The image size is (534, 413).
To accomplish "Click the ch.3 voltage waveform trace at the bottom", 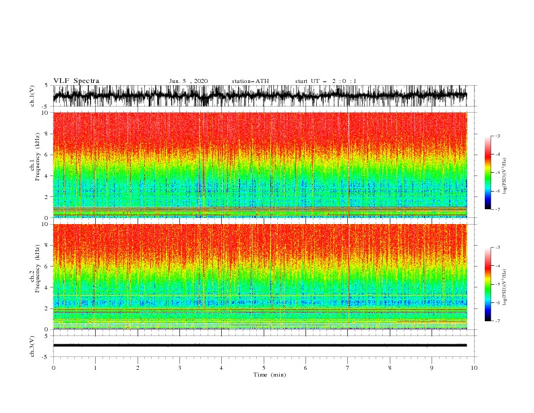I will 260,346.
